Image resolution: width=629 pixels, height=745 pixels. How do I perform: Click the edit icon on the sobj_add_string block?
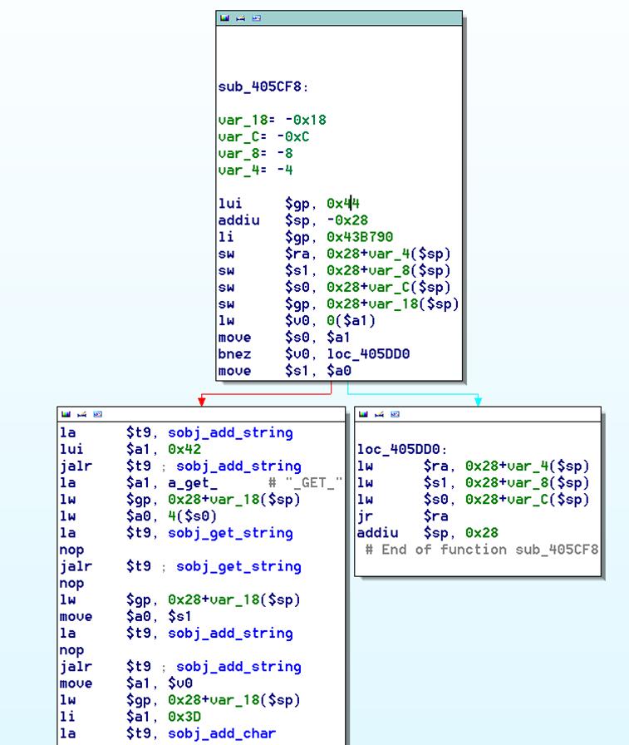(81, 414)
